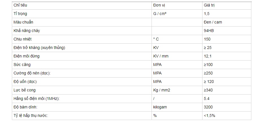Image resolution: width=272 pixels, height=122 pixels.
Task: Click the 'KV / mm' unit cell
Action: point(161,56)
